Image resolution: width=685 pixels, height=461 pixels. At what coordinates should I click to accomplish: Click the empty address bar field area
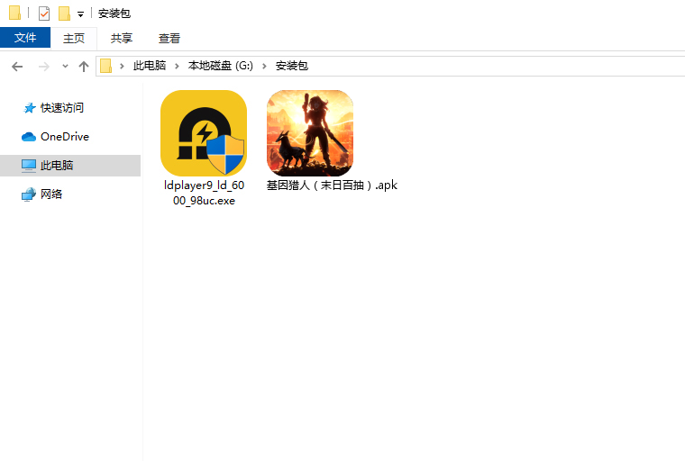point(498,66)
